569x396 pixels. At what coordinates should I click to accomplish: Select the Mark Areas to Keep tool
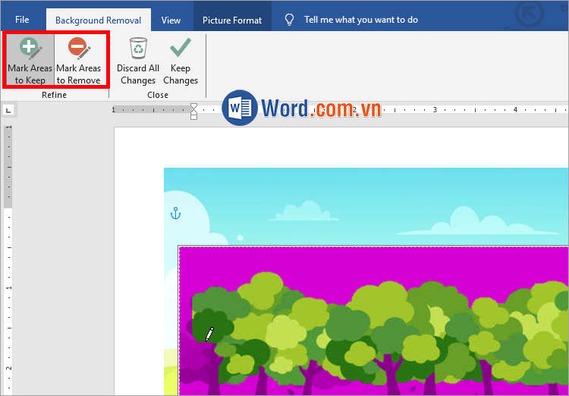(30, 60)
